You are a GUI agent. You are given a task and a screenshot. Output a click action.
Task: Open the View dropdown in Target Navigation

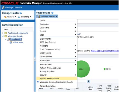tap(7, 29)
